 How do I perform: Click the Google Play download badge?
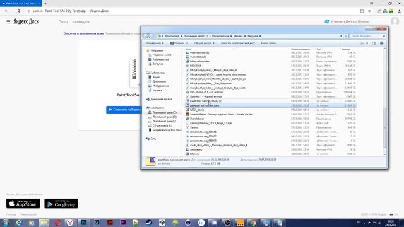pyautogui.click(x=61, y=203)
